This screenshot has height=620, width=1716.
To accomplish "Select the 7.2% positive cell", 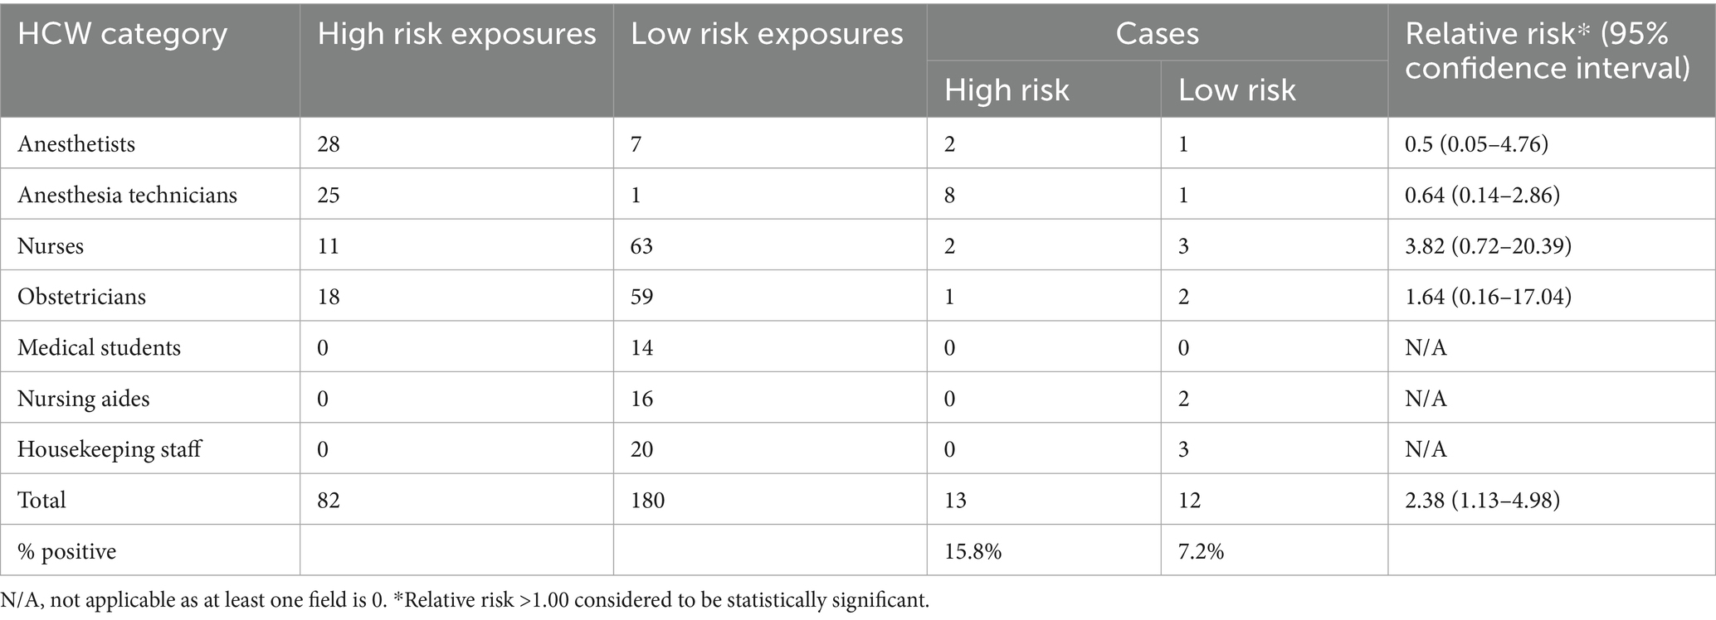I will click(x=1201, y=551).
